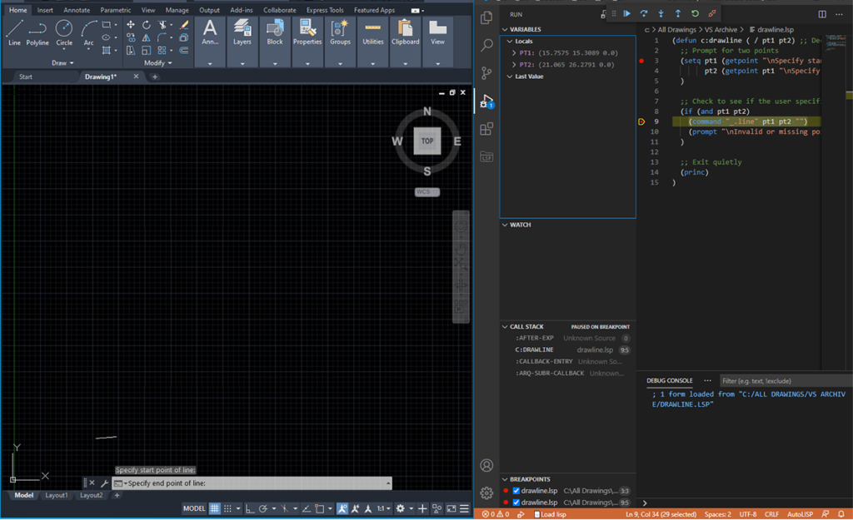Switch to the Annotate ribbon tab
The width and height of the screenshot is (853, 520).
(x=76, y=10)
